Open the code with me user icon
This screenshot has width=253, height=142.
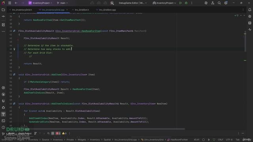213,3
